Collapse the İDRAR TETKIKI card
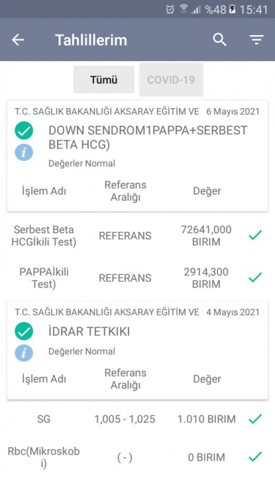275x489 pixels. tap(137, 350)
